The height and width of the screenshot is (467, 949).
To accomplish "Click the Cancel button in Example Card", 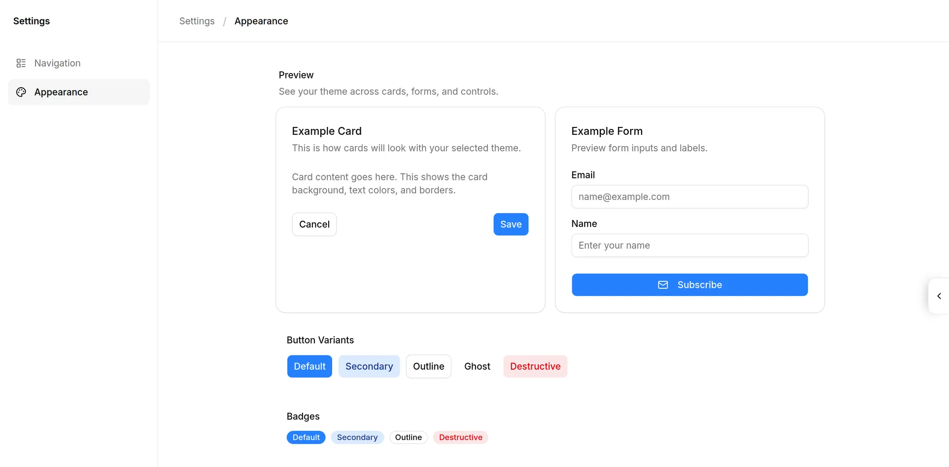I will [314, 225].
